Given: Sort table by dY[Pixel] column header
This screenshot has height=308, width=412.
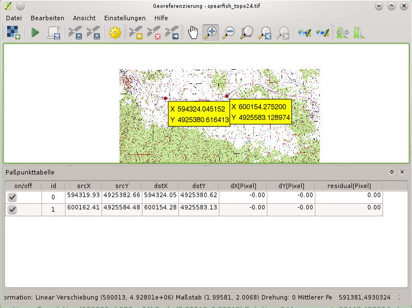Looking at the screenshot, I should pos(291,186).
